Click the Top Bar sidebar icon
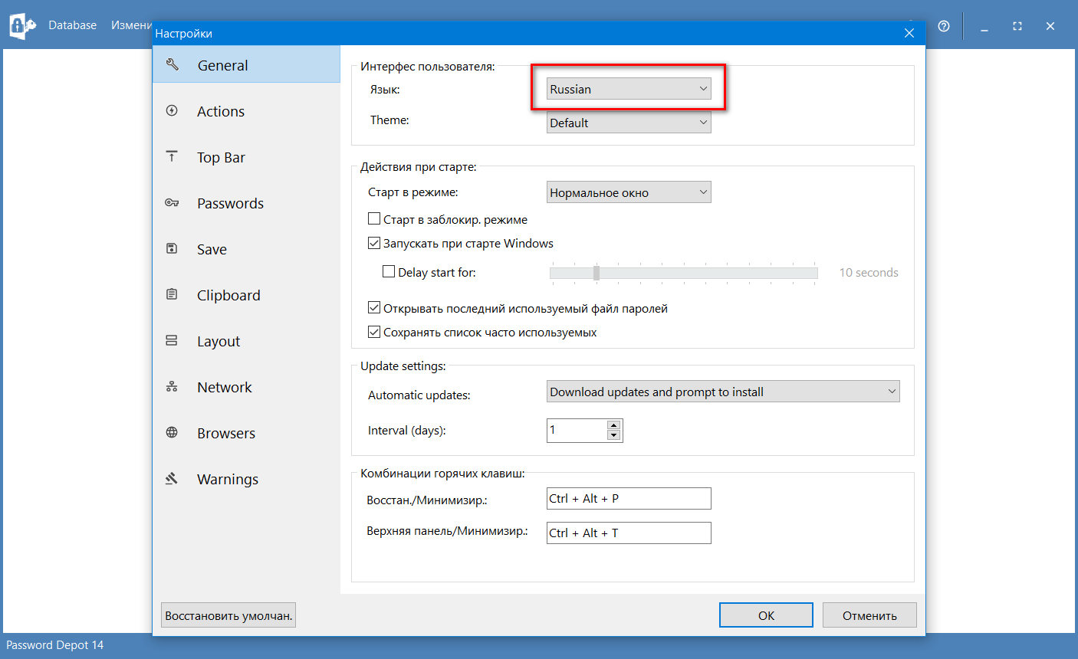Viewport: 1078px width, 659px height. 172,157
